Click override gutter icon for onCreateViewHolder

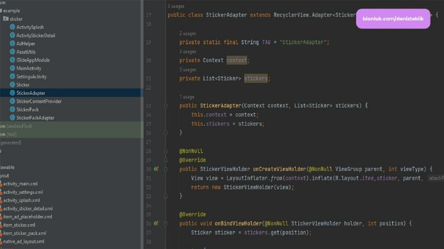click(156, 169)
